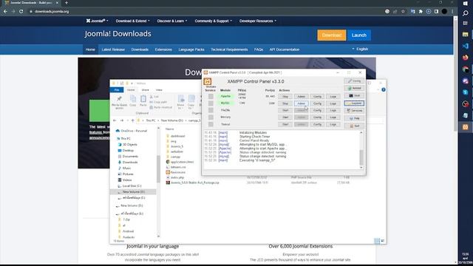Open FileZilla Config menu
The image size is (473, 266).
(317, 110)
